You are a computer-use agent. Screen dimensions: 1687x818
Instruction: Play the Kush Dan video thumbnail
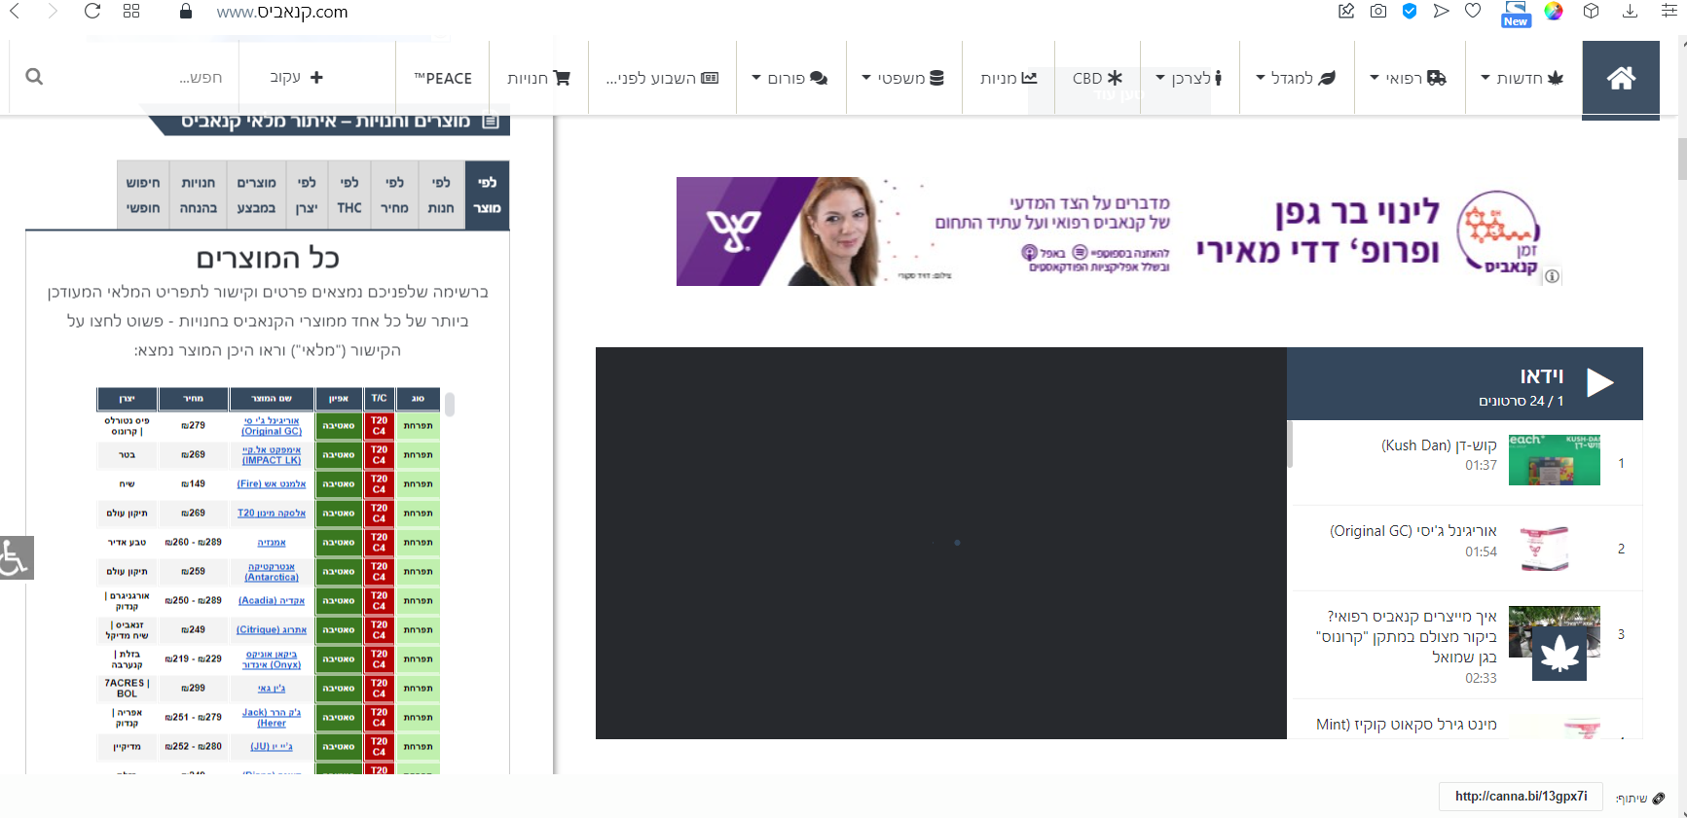click(x=1555, y=459)
